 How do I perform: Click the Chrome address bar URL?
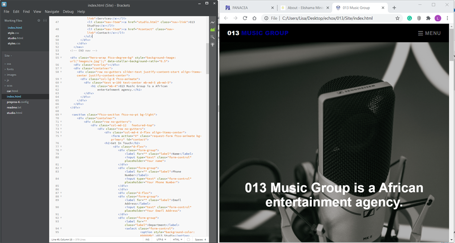click(327, 18)
